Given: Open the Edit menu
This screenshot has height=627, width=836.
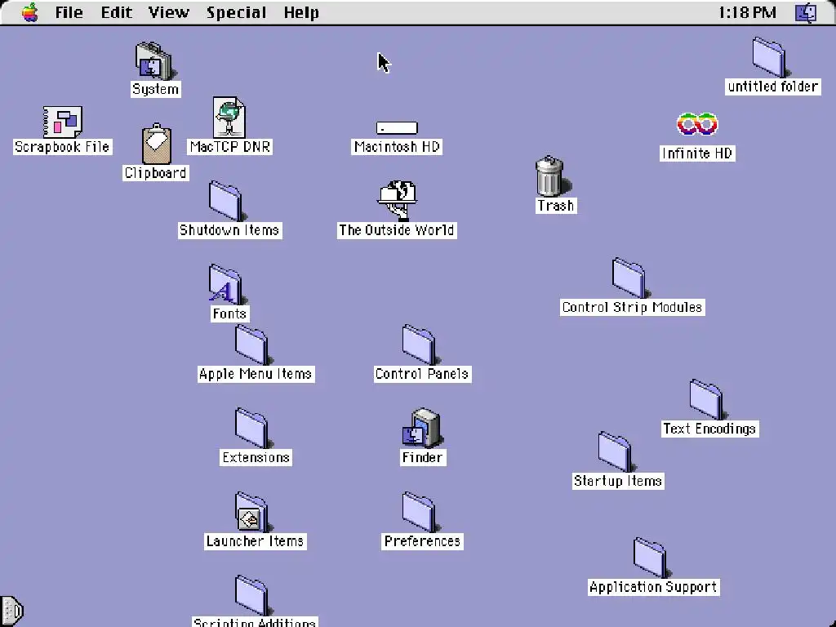Looking at the screenshot, I should coord(116,12).
